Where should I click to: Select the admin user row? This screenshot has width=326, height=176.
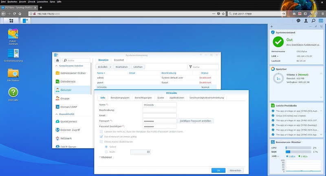[156, 78]
